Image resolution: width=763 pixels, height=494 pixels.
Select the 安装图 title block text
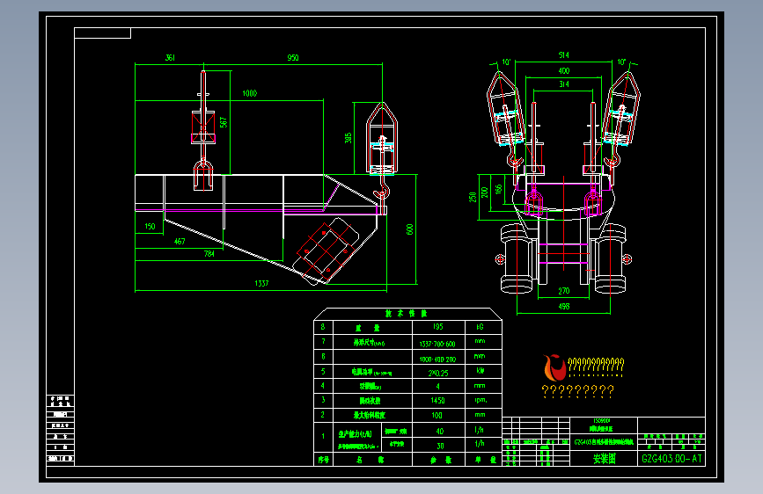(605, 459)
